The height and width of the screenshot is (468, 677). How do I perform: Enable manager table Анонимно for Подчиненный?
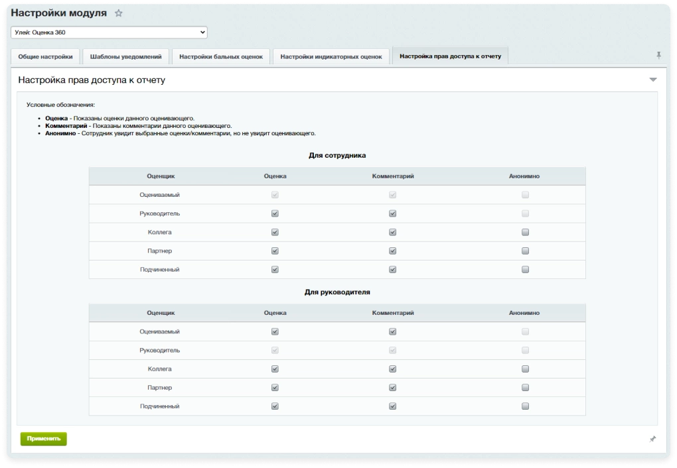coord(525,406)
